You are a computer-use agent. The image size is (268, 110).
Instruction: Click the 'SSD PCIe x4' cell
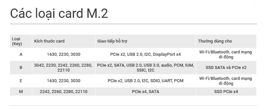226,92
